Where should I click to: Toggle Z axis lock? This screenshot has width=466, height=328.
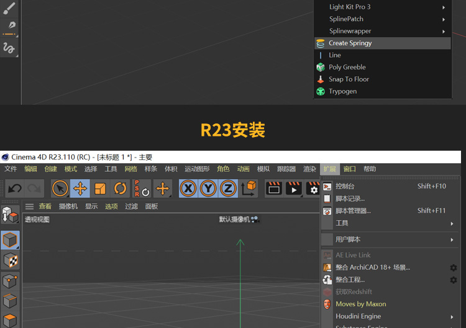pos(228,188)
